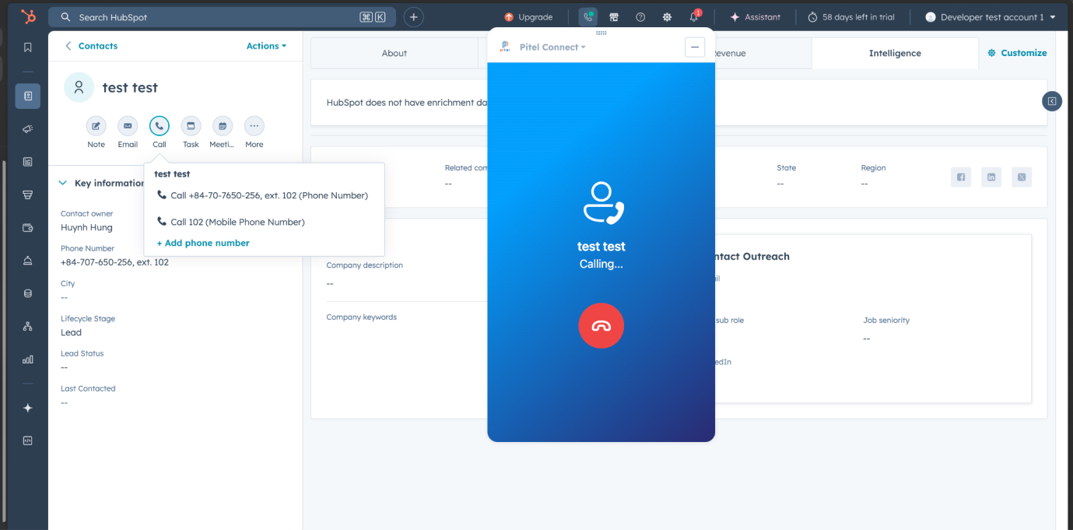The height and width of the screenshot is (530, 1073).
Task: Open the developer code sidebar icon
Action: (x=28, y=440)
